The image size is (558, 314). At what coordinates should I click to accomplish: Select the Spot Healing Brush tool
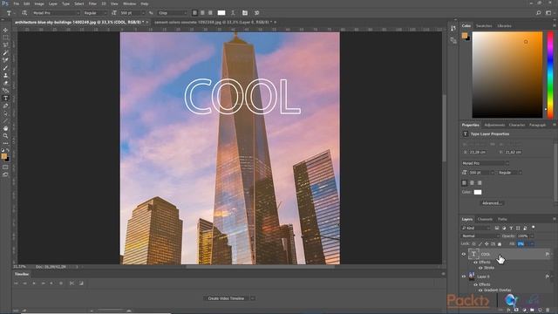tap(5, 60)
